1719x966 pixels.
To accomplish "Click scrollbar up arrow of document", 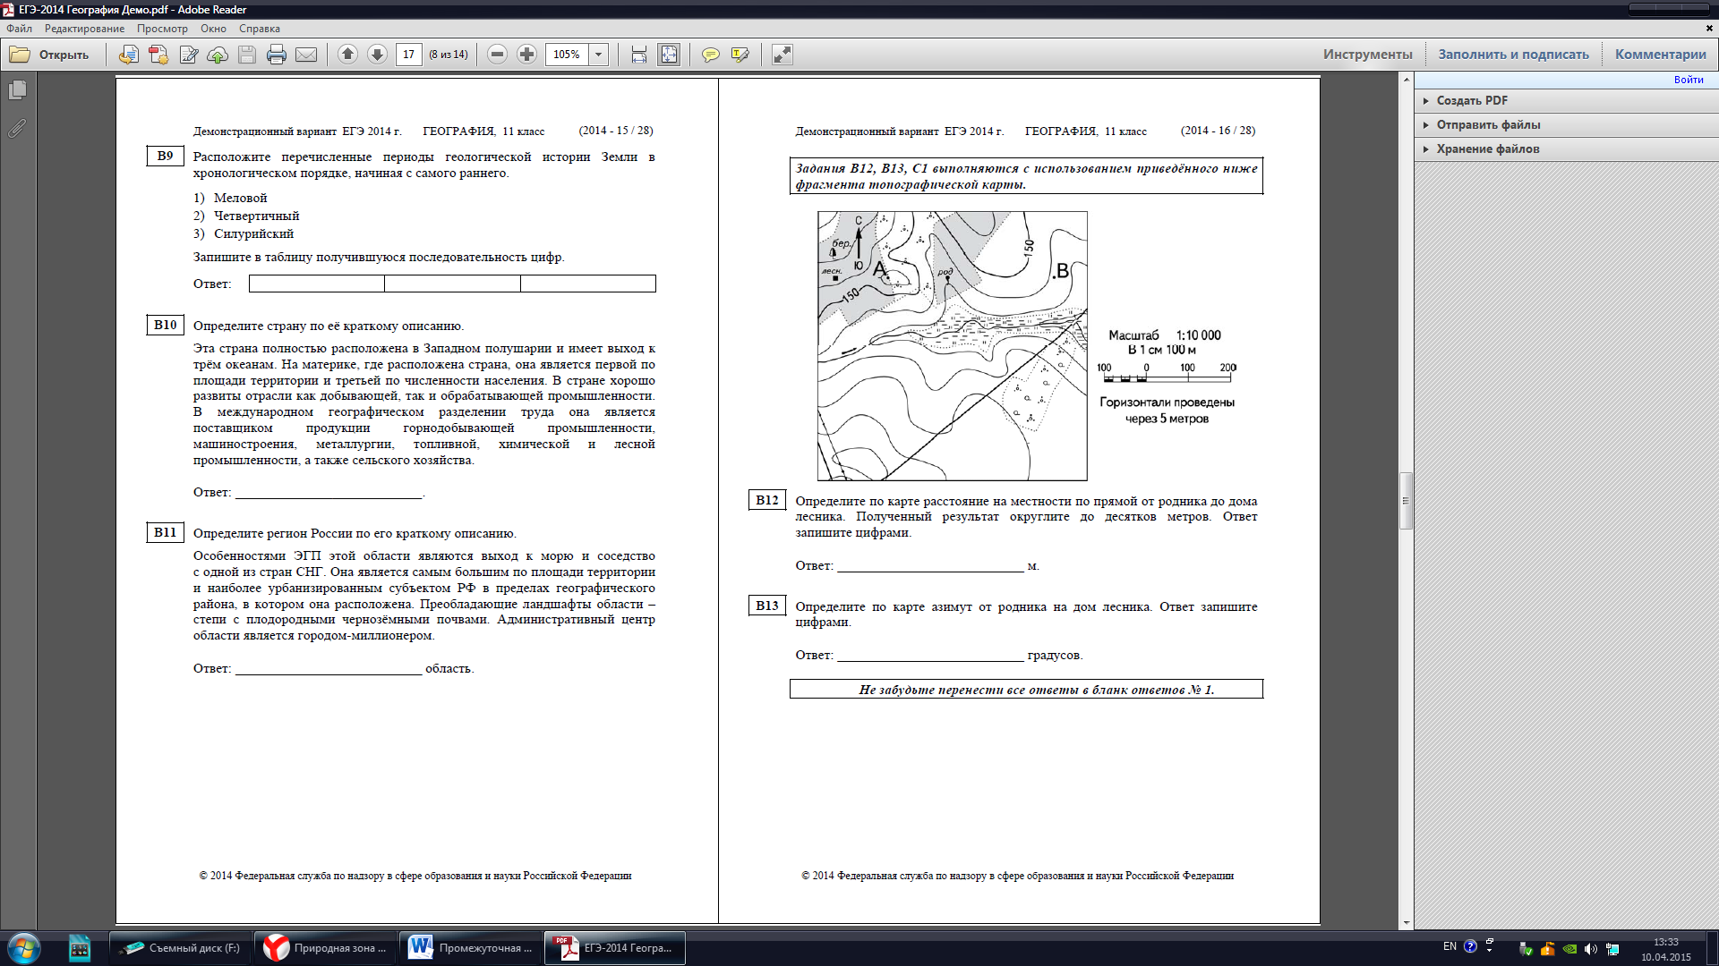I will [1407, 80].
